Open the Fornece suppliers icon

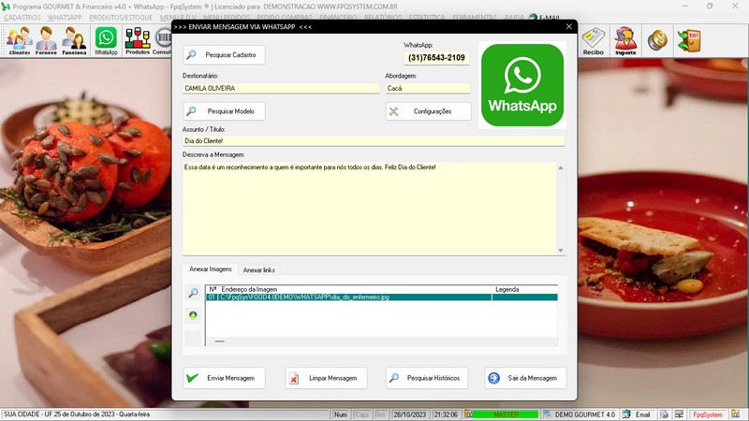46,40
